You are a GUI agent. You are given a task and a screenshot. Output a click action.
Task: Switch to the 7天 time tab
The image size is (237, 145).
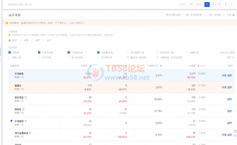pos(191,4)
